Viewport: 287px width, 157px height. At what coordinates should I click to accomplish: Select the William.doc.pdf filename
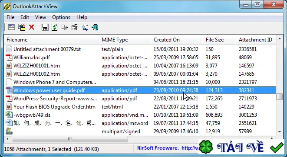[32, 58]
